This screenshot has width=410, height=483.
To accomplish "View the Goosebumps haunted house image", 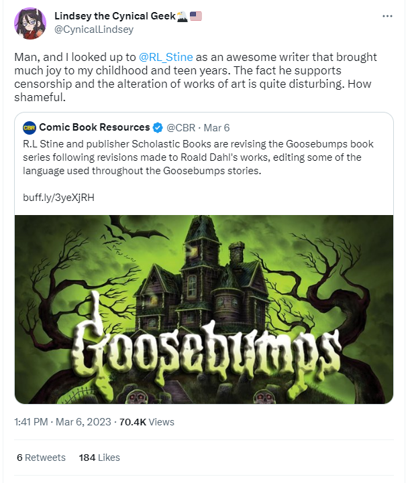I will pos(204,309).
